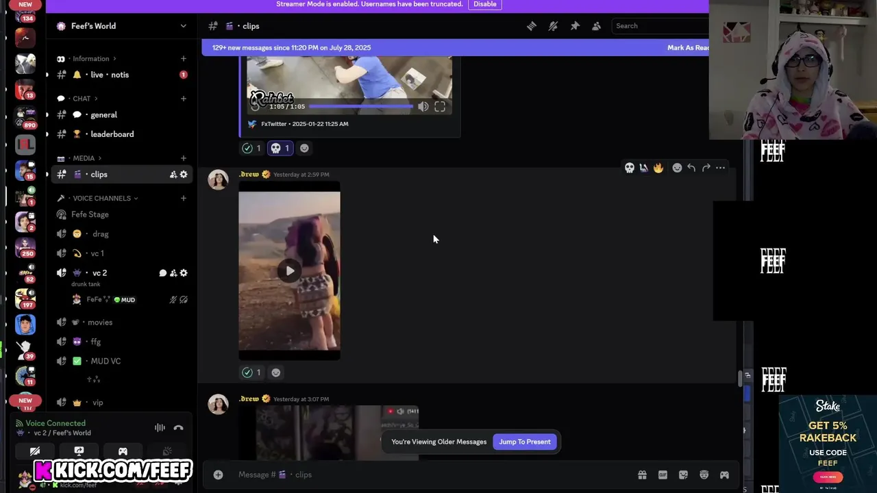Toggle the member list icon

[x=596, y=26]
